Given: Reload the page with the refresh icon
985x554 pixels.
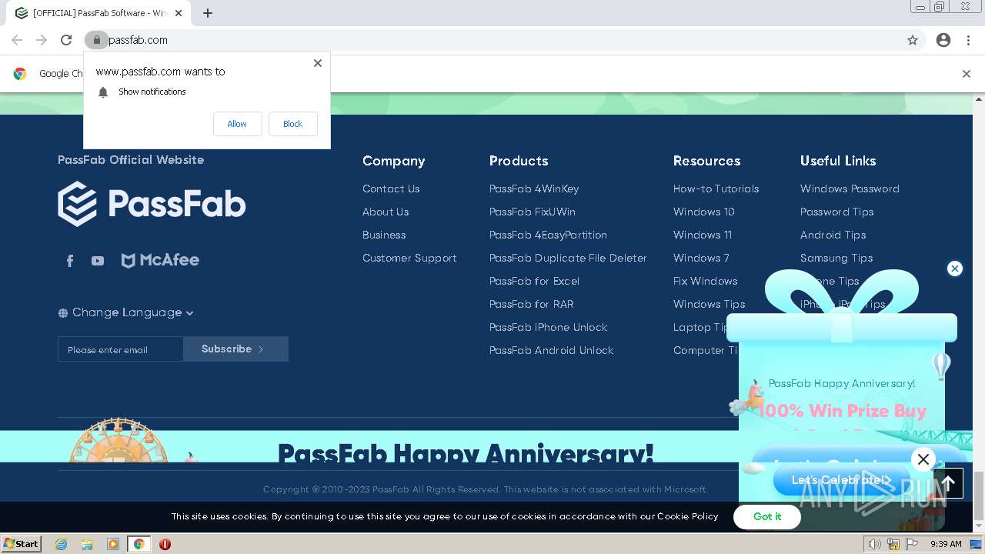Looking at the screenshot, I should (x=66, y=40).
